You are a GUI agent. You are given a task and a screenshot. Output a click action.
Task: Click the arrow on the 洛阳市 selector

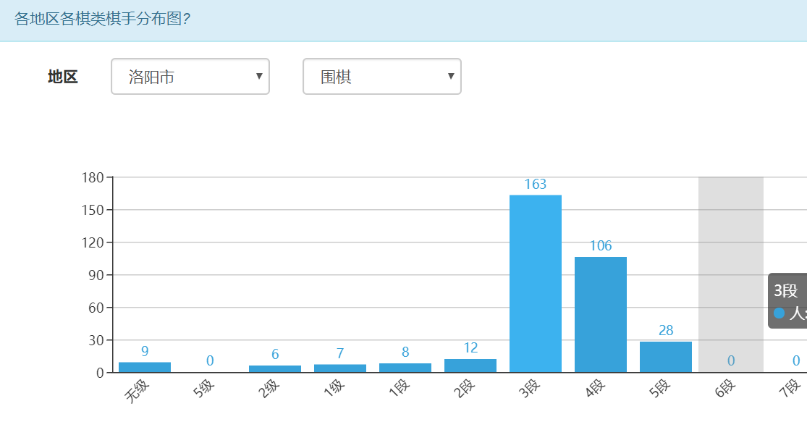259,77
